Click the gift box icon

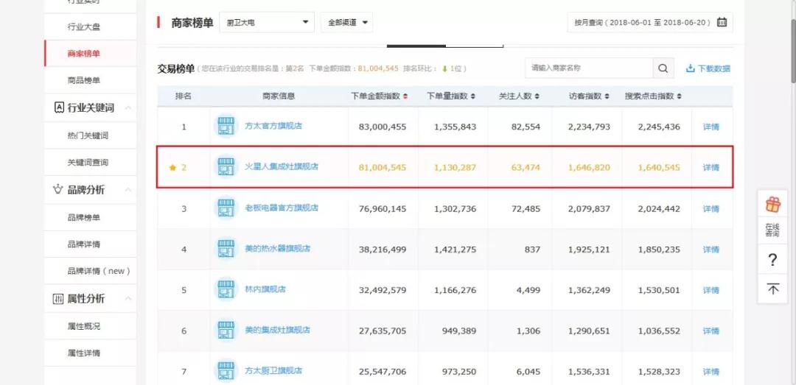[772, 205]
